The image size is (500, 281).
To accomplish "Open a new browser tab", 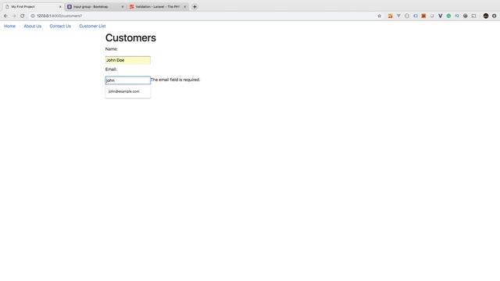I will (x=195, y=6).
